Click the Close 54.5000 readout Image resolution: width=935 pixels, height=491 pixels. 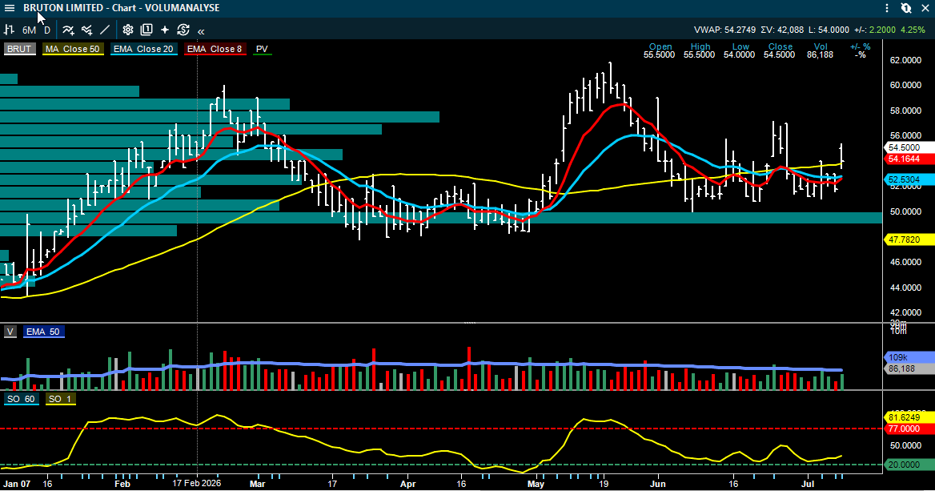tap(780, 50)
